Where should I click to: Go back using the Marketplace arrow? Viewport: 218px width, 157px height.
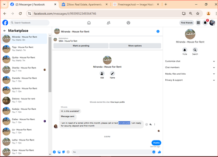[x=5, y=31]
